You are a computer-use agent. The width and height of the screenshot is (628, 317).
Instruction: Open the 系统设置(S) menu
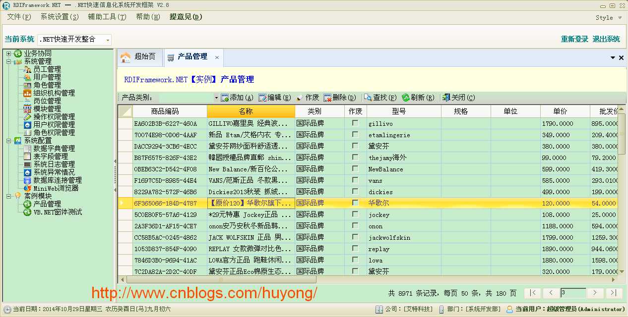point(60,17)
